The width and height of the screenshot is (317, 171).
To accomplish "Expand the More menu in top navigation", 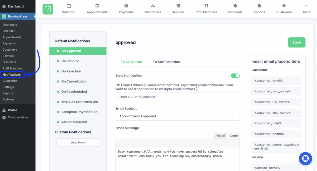I will (307, 6).
